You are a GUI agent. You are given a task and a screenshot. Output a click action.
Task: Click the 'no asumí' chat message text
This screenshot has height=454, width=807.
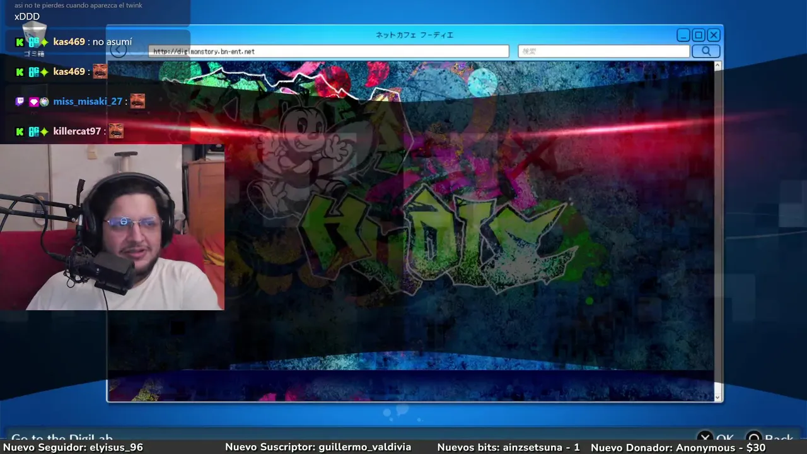tap(112, 42)
